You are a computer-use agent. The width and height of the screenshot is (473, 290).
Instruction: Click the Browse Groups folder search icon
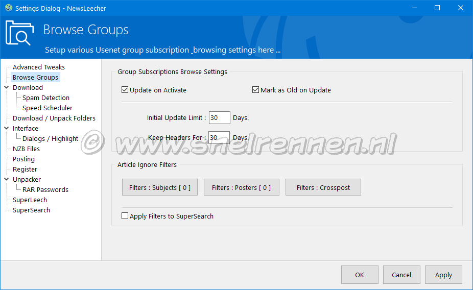point(19,33)
